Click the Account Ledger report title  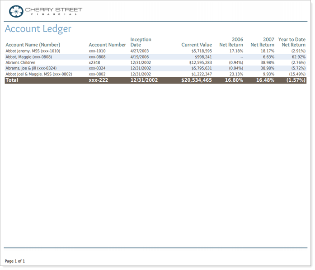pos(38,29)
